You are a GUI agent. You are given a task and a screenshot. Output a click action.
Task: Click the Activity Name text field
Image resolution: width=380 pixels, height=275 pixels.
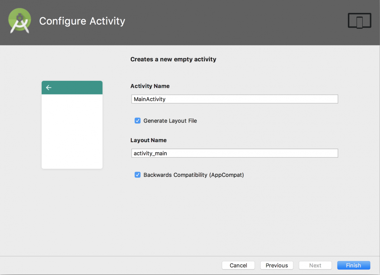click(x=234, y=99)
